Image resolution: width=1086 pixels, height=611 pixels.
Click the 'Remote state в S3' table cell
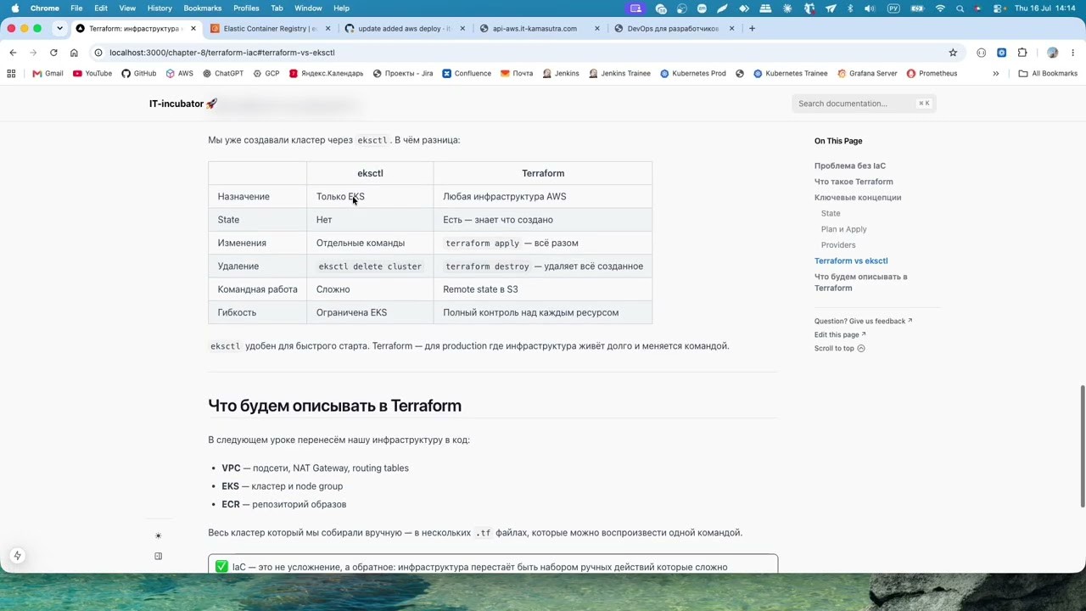(543, 289)
